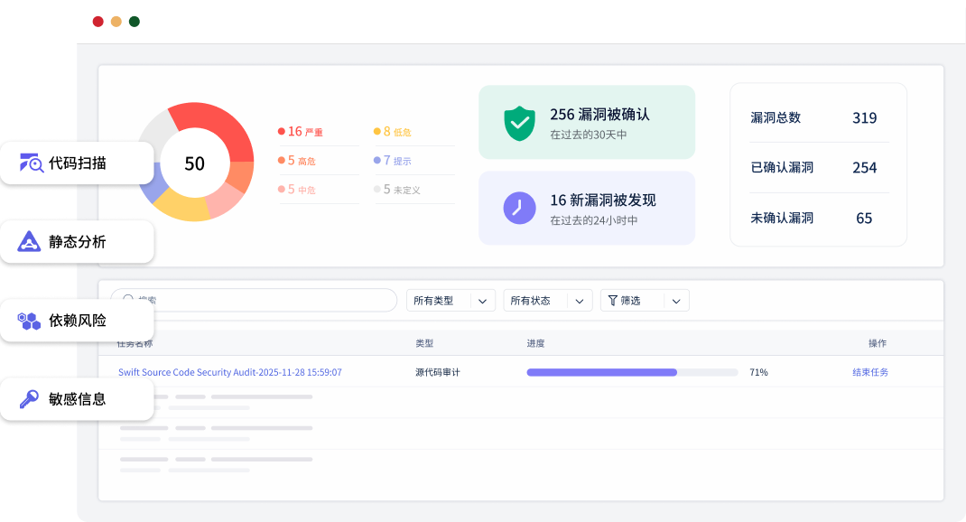966x522 pixels.
Task: Open the 所有状态 dropdown
Action: (580, 301)
